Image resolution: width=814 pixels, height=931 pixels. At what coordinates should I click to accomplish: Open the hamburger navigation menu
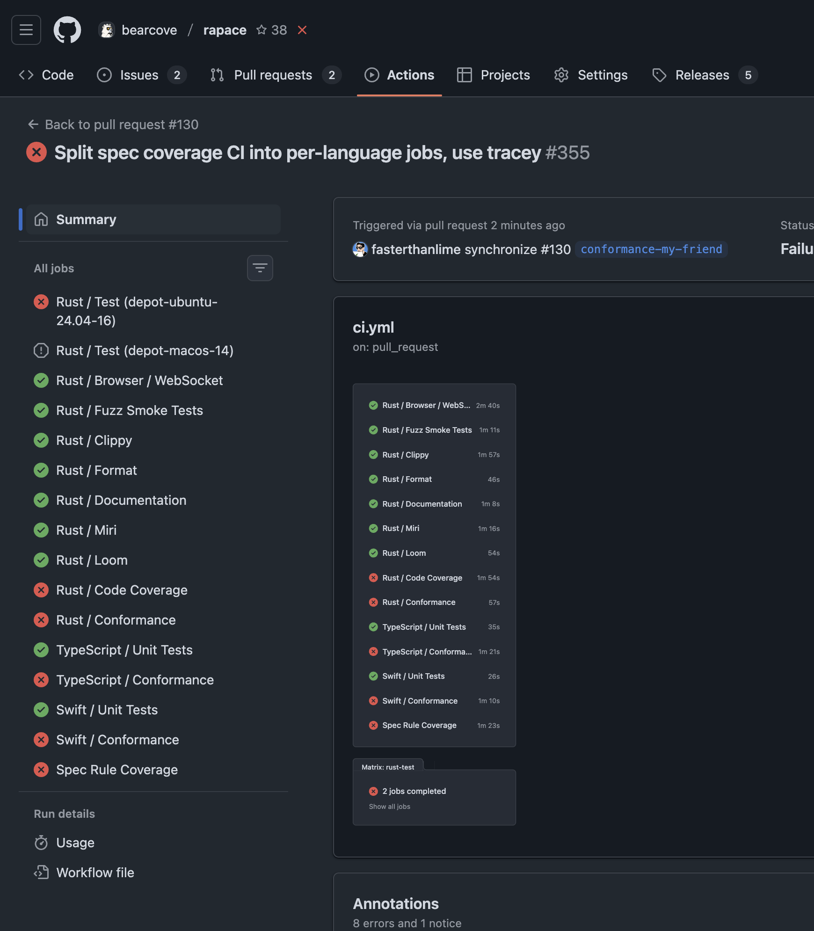coord(26,30)
